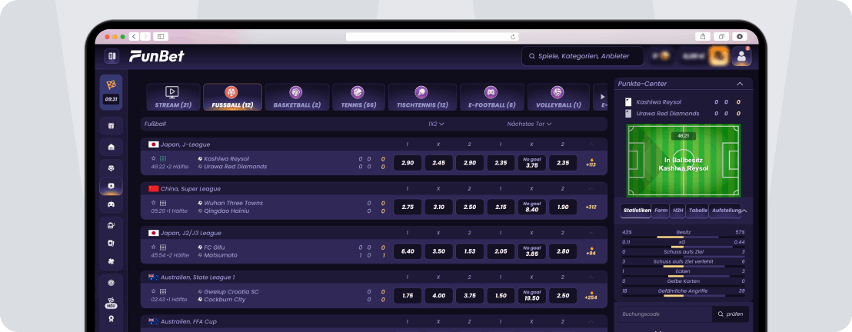Collapse the Punkte-Center panel
The width and height of the screenshot is (852, 332).
(x=740, y=84)
